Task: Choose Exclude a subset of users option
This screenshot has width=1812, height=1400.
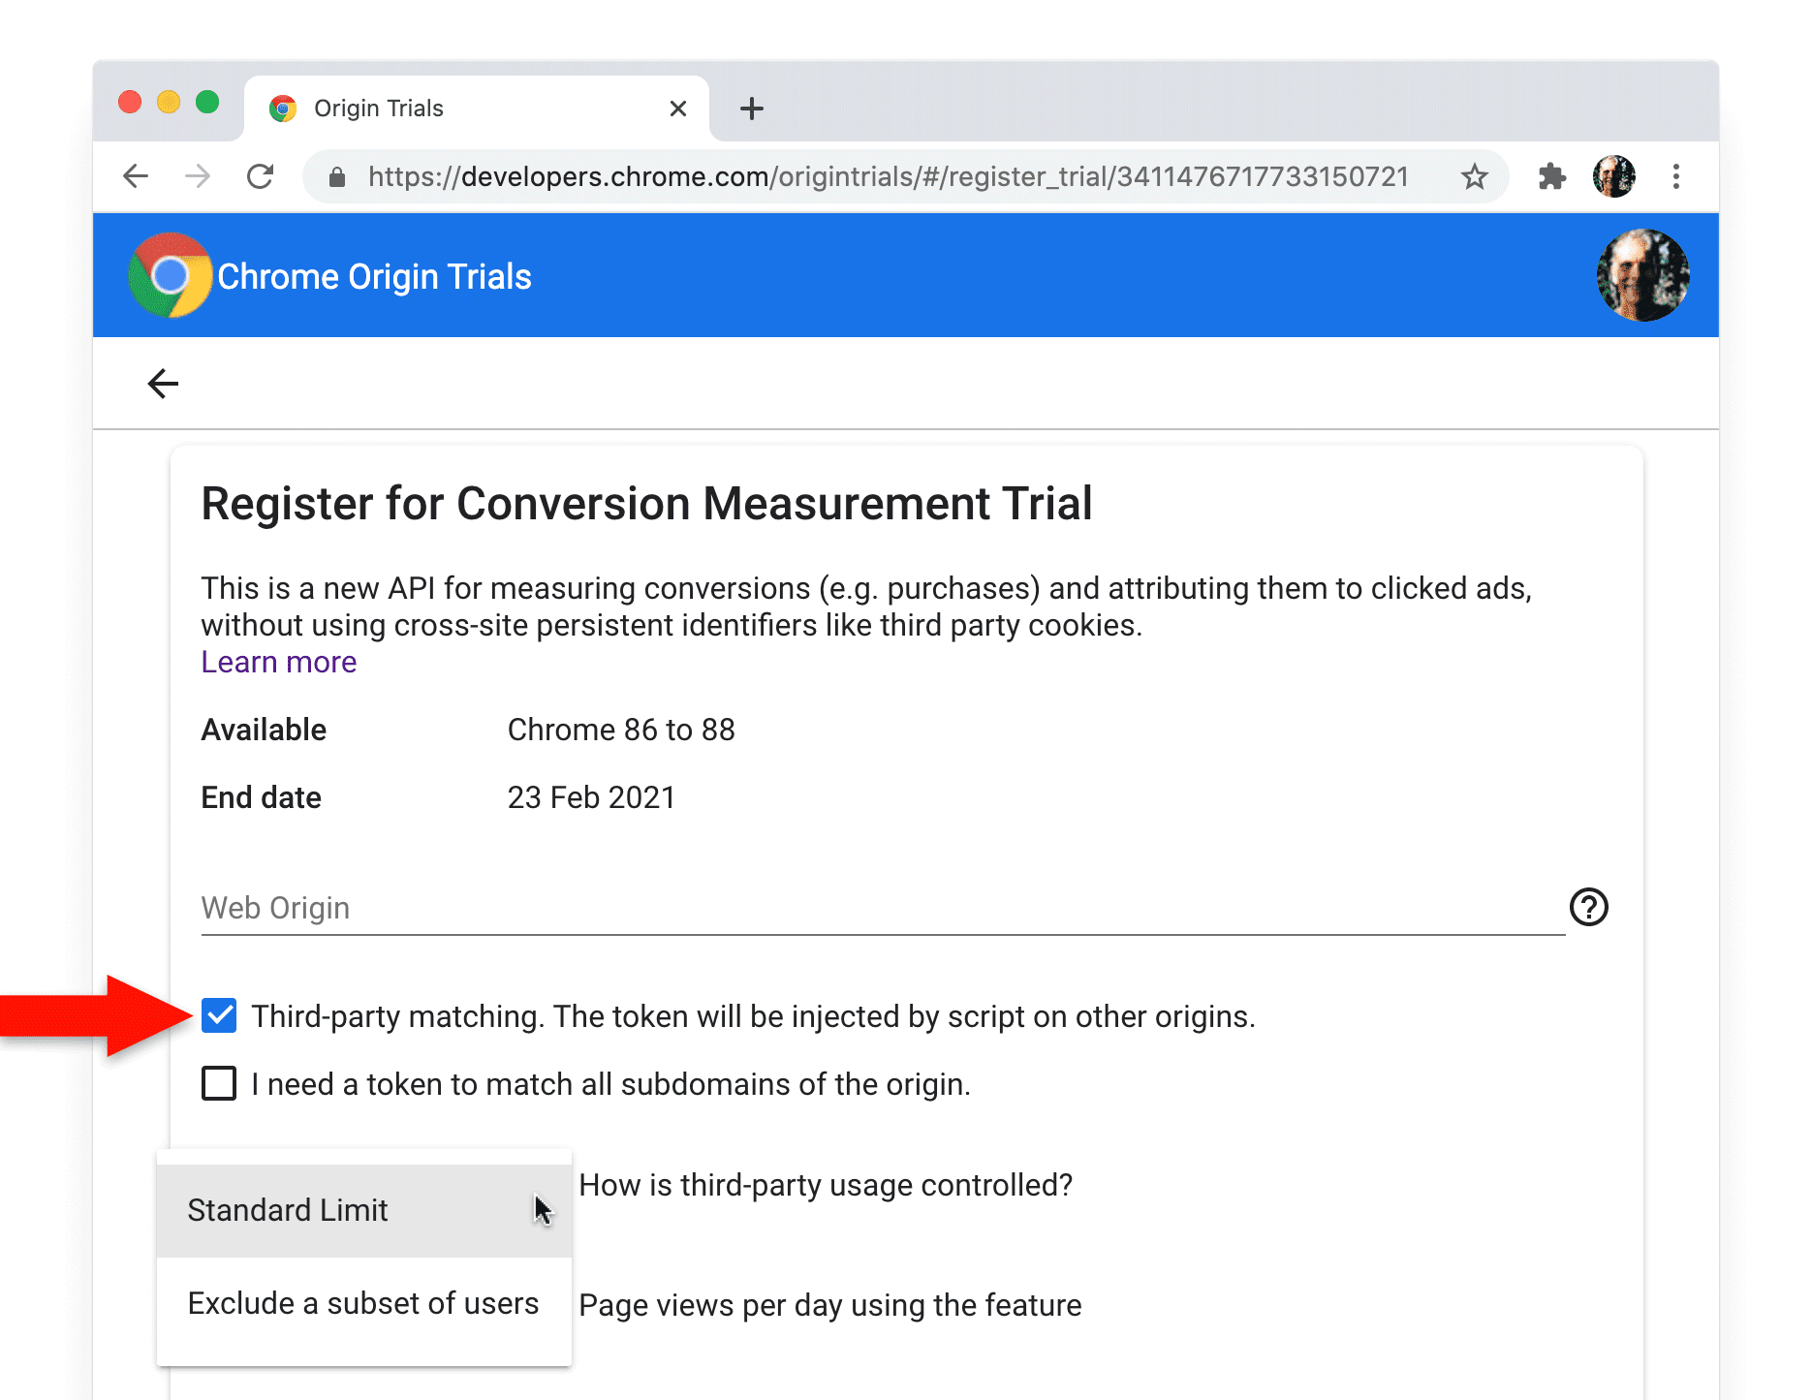Action: coord(363,1303)
